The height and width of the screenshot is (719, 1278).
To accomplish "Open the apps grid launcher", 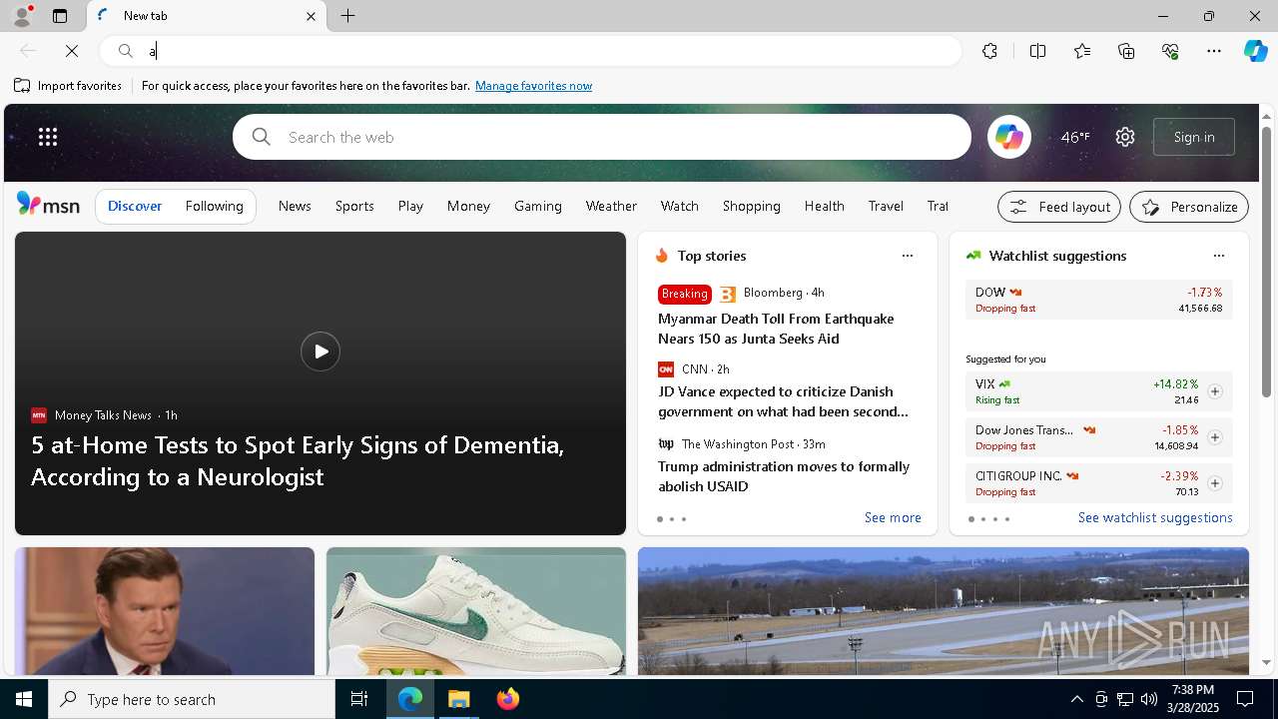I will point(48,137).
